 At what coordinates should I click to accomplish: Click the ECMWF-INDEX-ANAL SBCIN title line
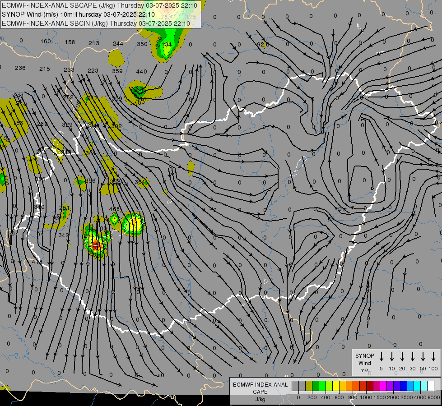click(x=96, y=23)
